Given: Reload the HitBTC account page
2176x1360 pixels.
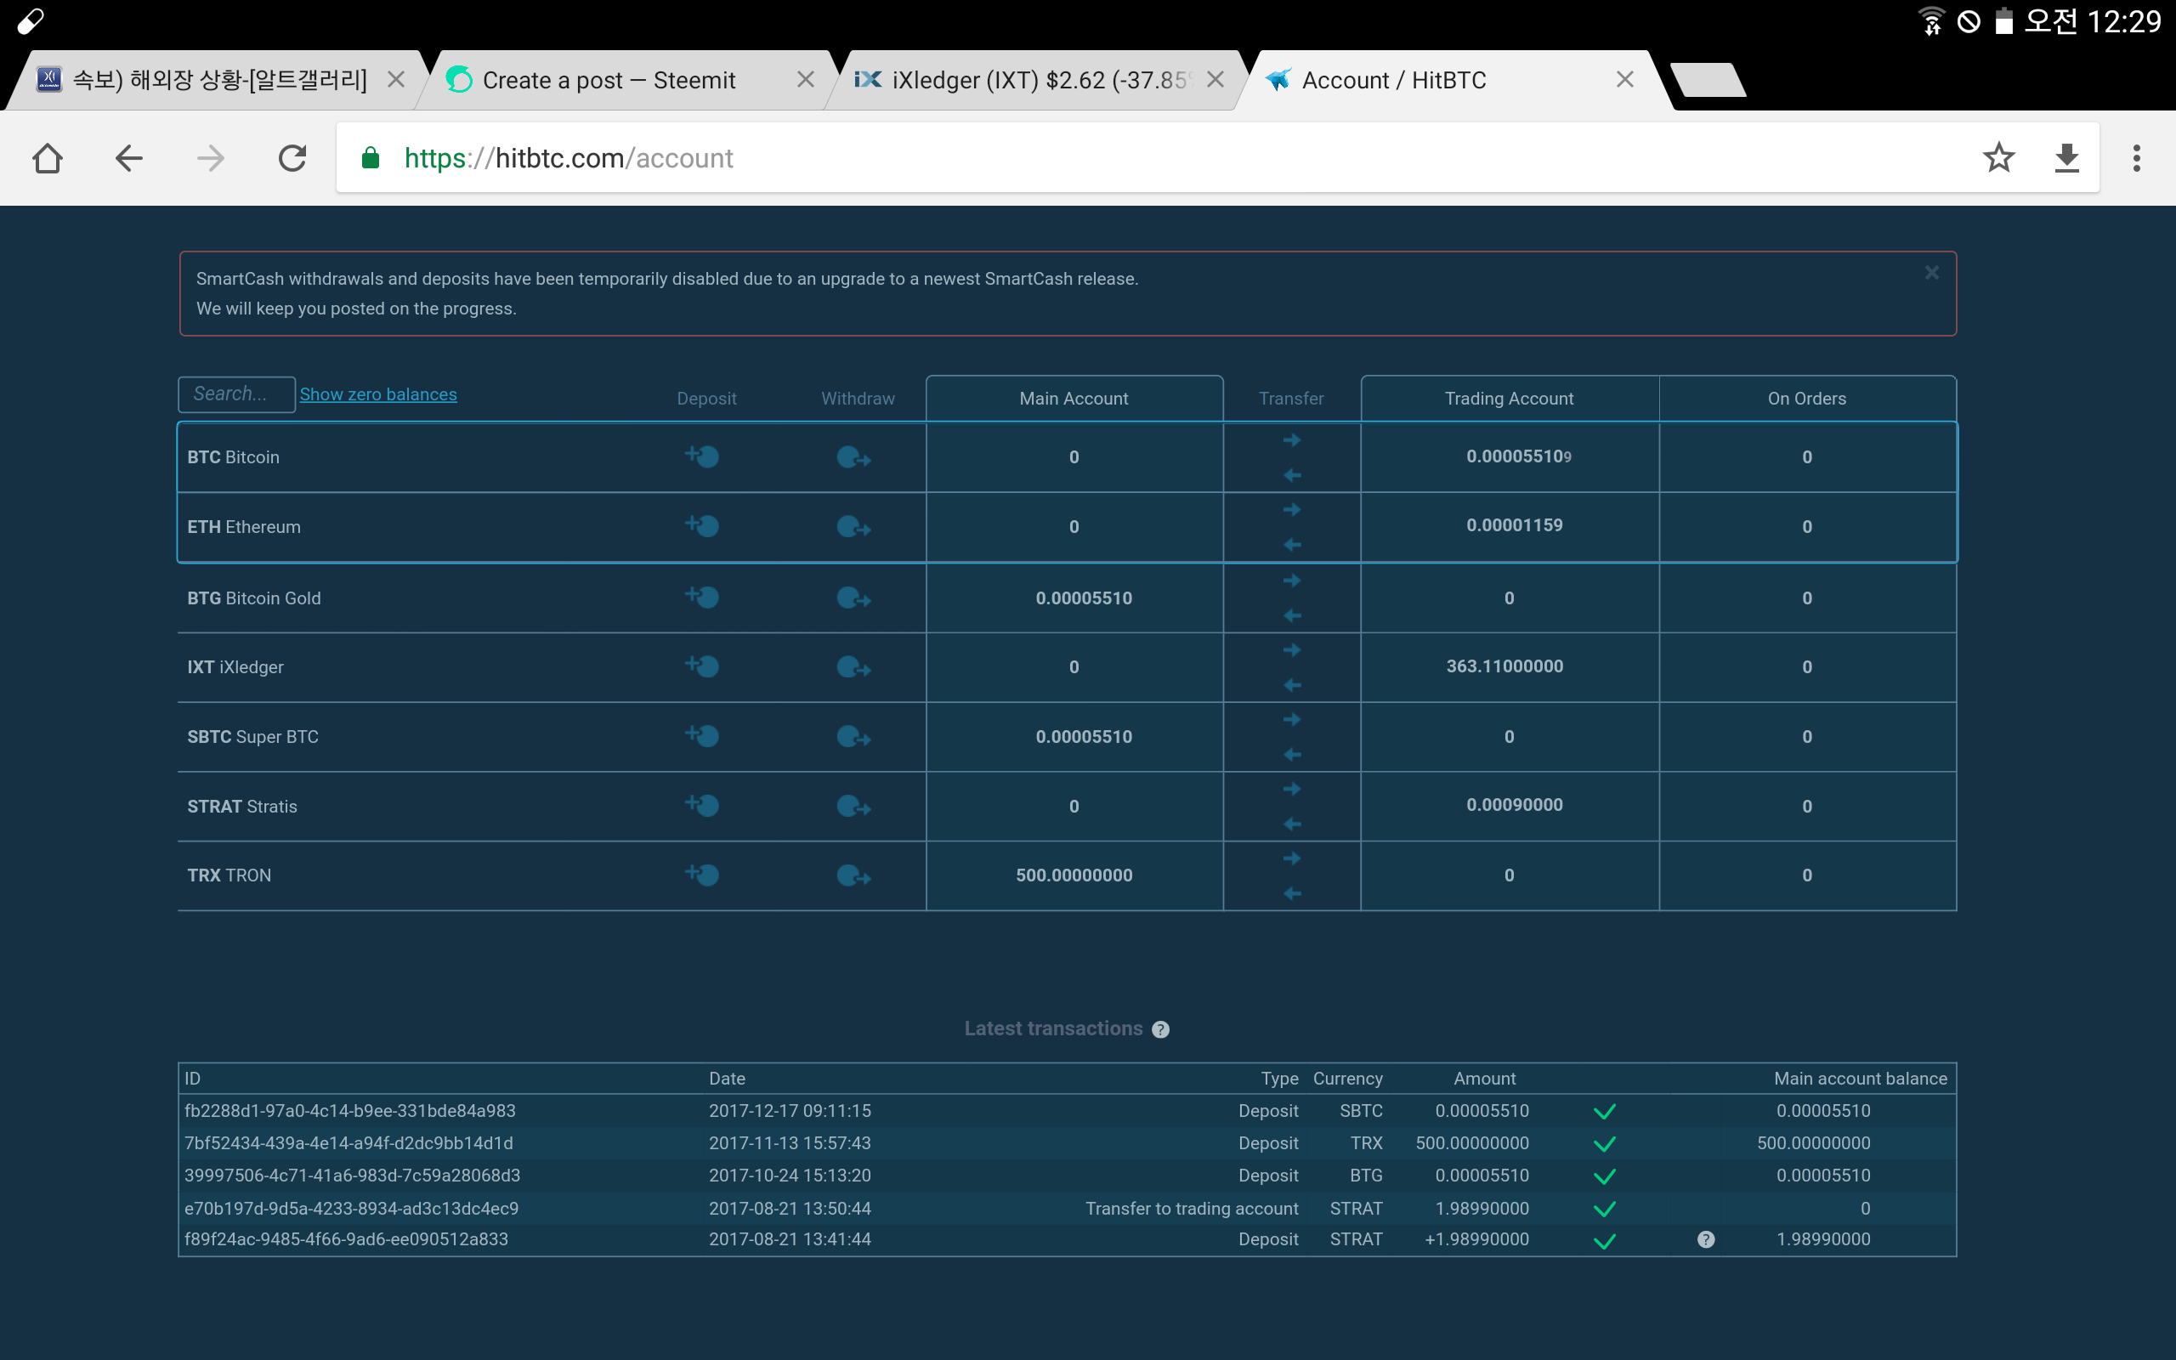Looking at the screenshot, I should pyautogui.click(x=292, y=158).
